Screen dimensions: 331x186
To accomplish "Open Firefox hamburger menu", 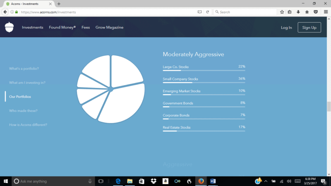I will click(x=326, y=12).
